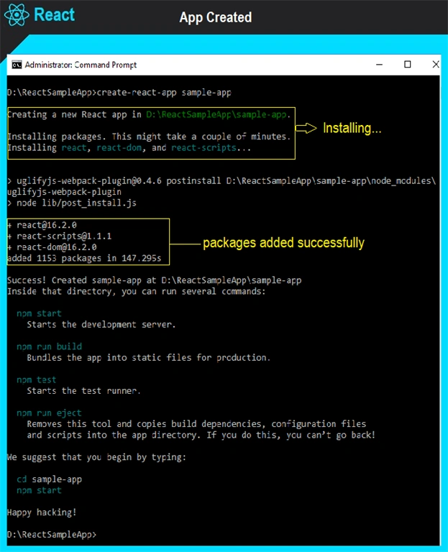The image size is (448, 552).
Task: Click the suggested command "cd sample-app"
Action: coord(50,479)
